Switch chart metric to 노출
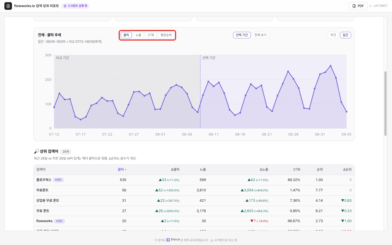The height and width of the screenshot is (245, 392). pos(138,35)
